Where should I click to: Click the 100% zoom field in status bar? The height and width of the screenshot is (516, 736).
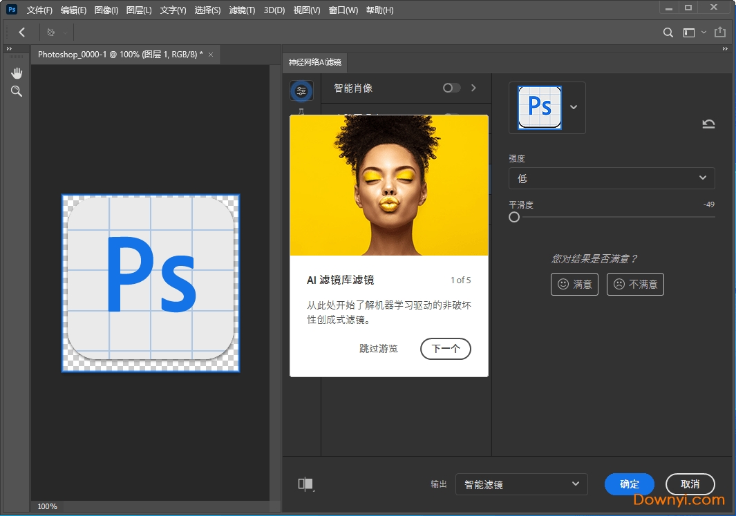(46, 506)
